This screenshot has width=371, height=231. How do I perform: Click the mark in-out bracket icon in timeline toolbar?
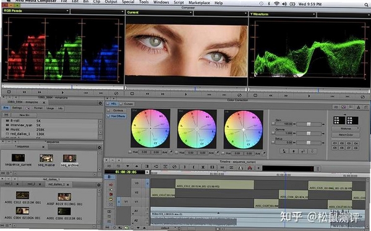(212, 167)
